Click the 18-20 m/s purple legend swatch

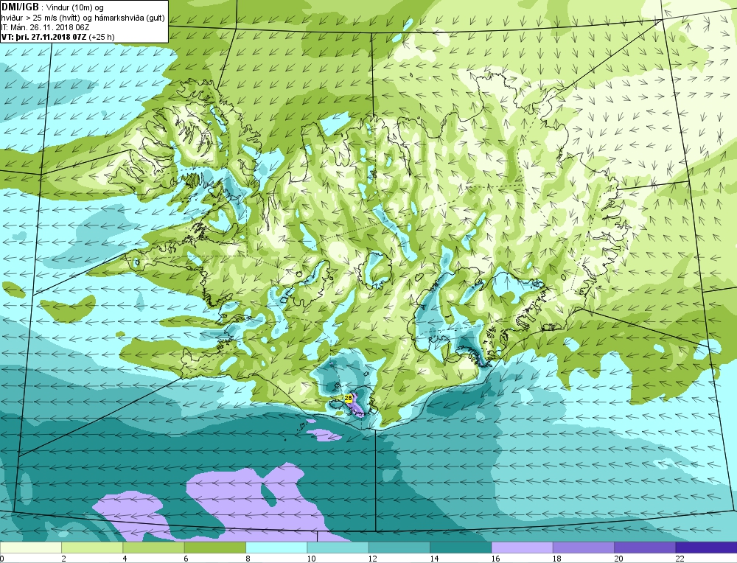pyautogui.click(x=583, y=548)
